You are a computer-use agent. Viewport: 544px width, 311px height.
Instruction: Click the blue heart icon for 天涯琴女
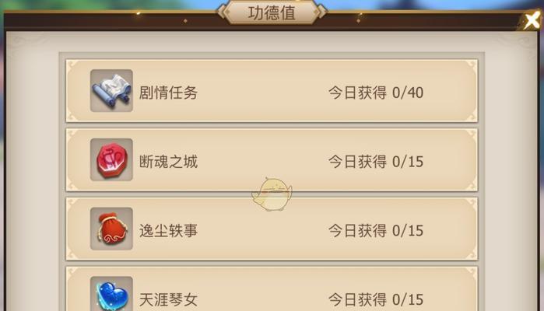pyautogui.click(x=111, y=294)
